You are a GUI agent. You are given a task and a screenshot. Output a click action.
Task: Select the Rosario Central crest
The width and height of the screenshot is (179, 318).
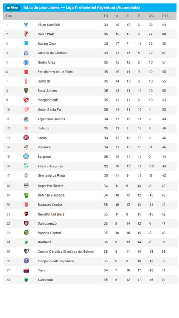click(x=26, y=233)
